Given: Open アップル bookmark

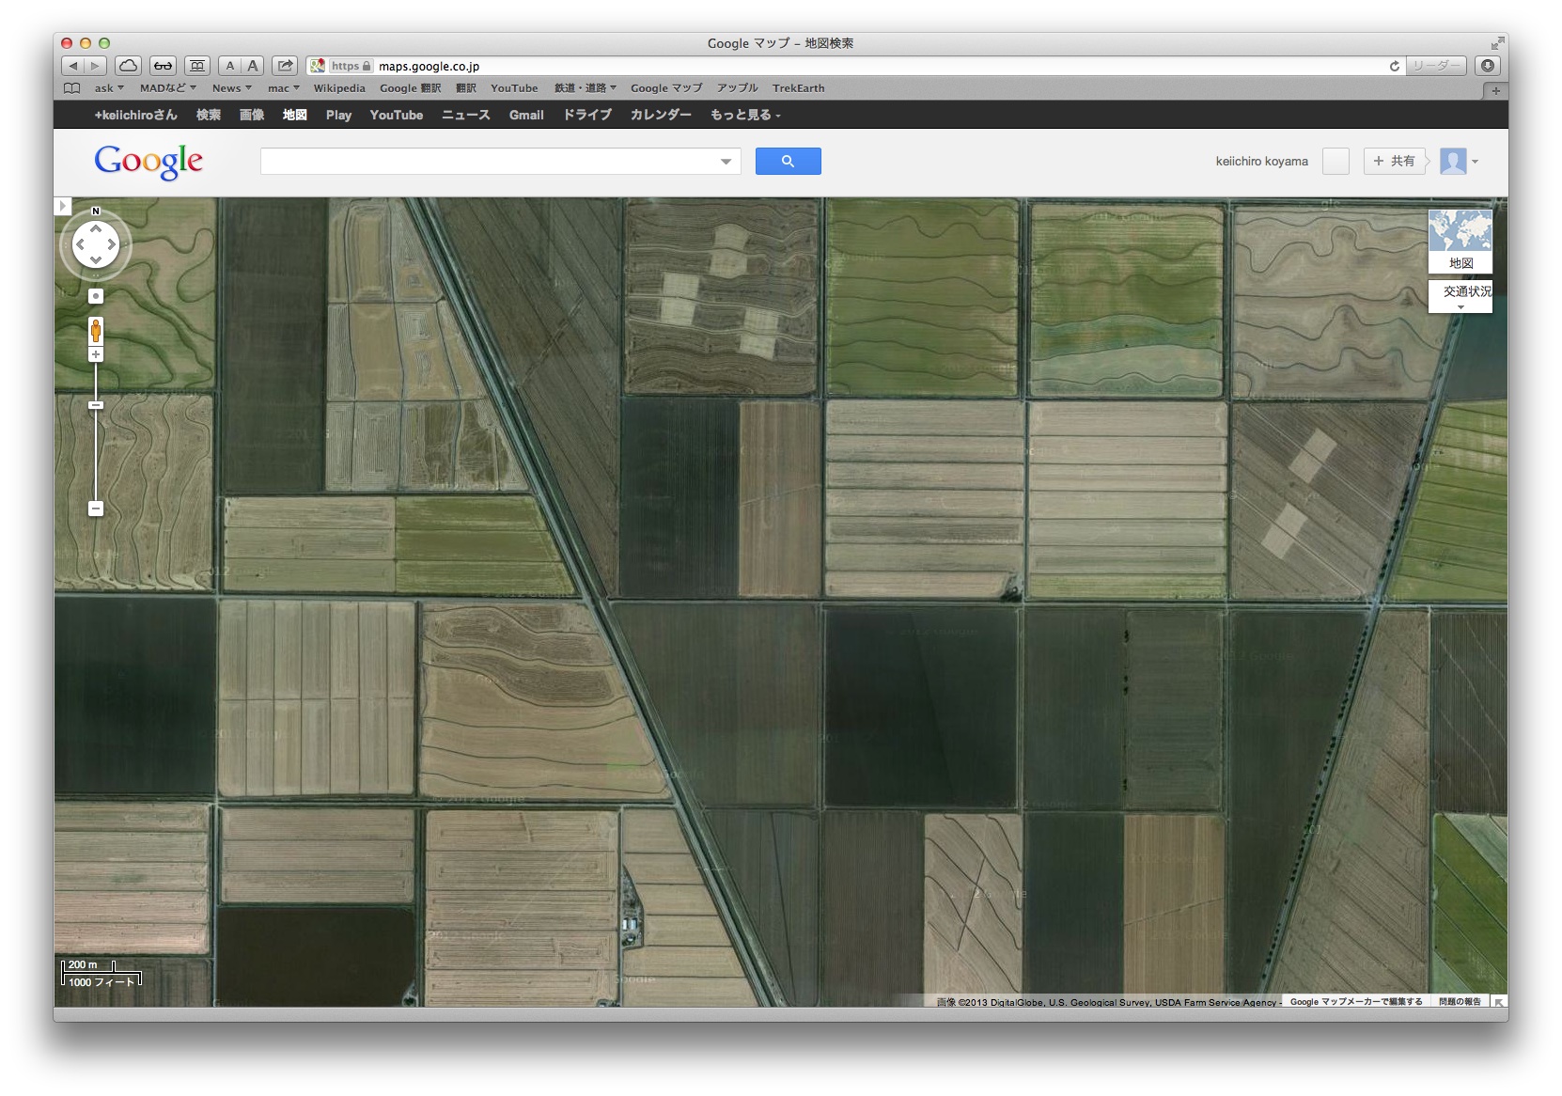Looking at the screenshot, I should (737, 88).
